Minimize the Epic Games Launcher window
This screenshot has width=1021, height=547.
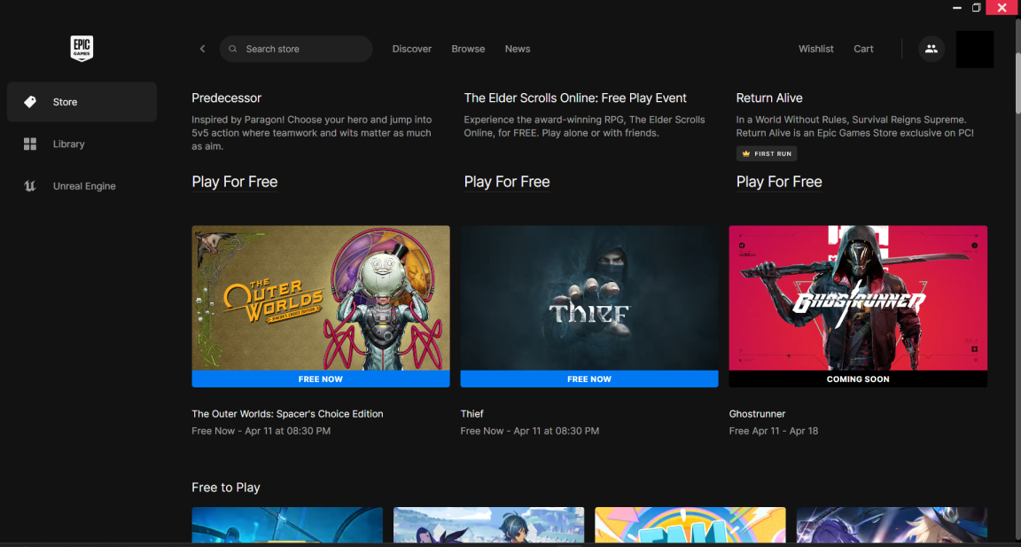coord(957,8)
